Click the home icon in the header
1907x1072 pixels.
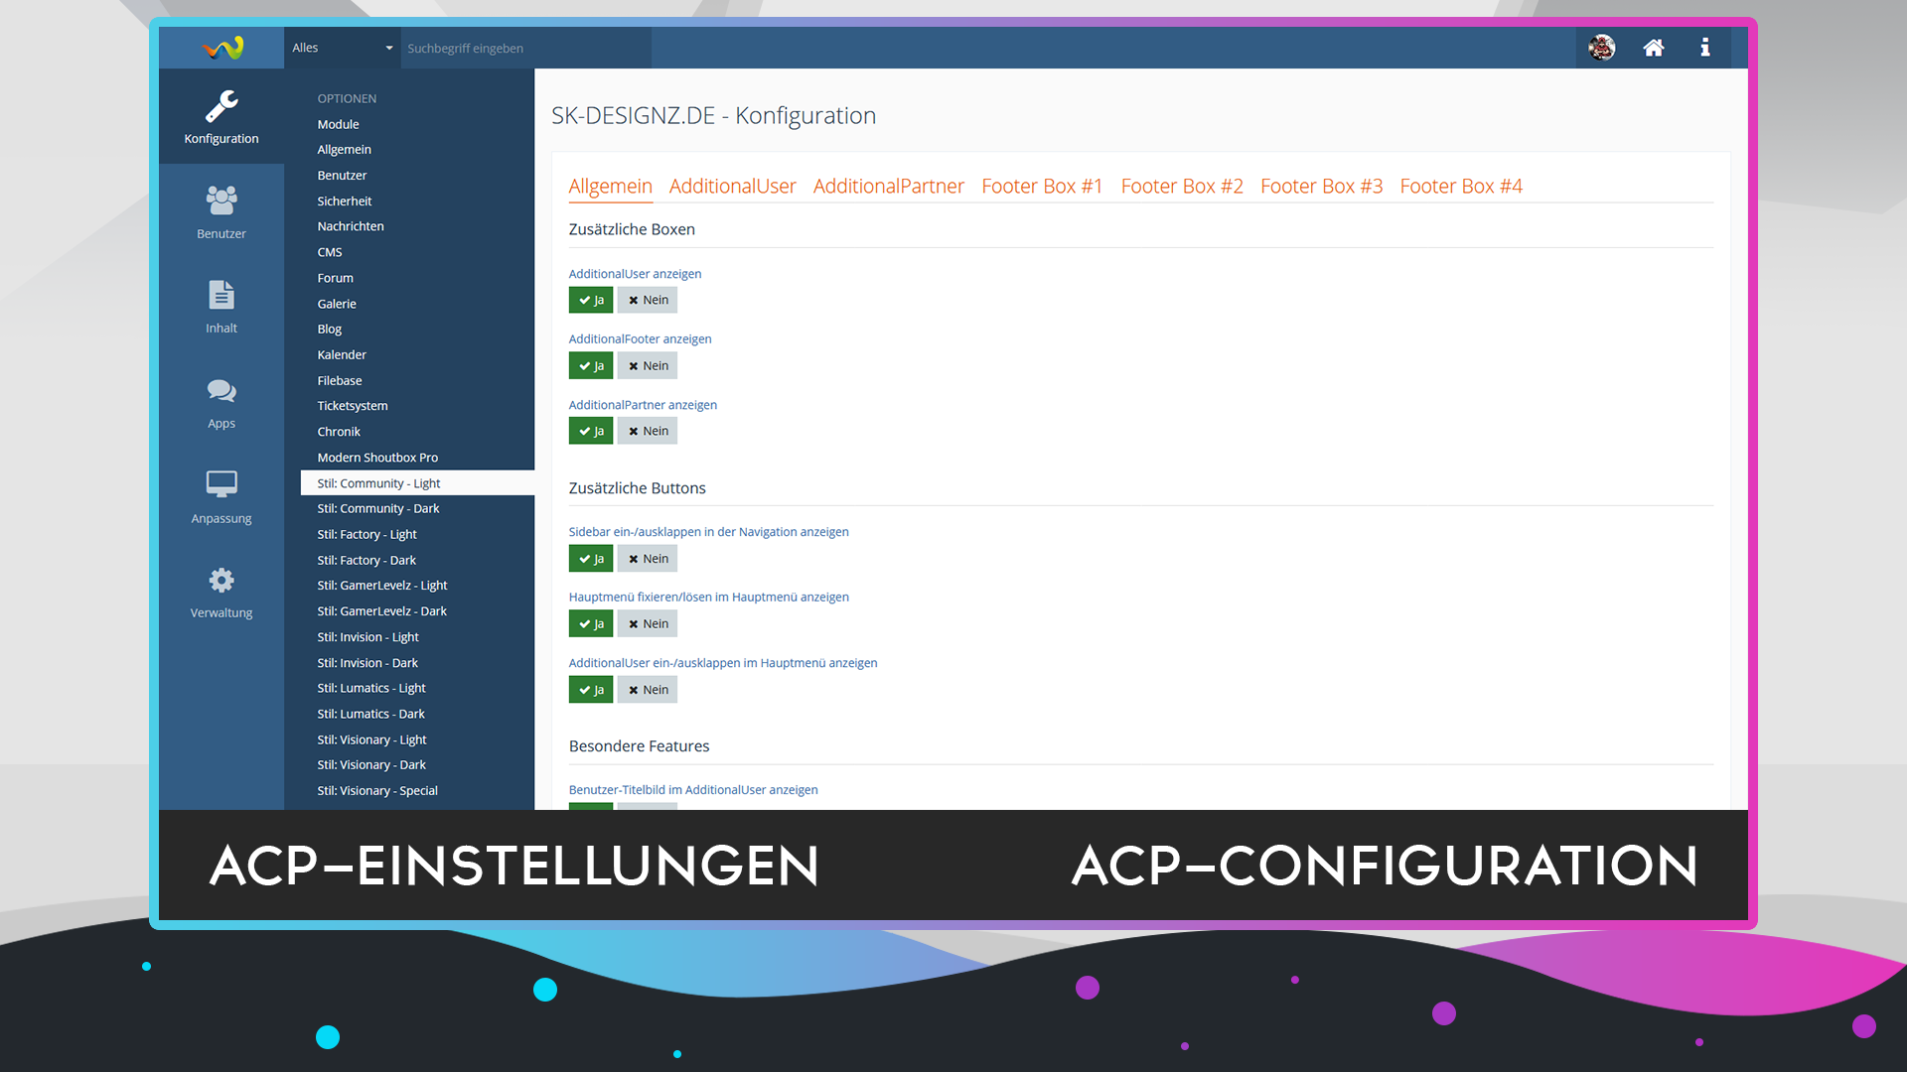(1653, 48)
